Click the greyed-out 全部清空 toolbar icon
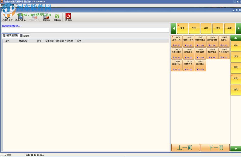The image size is (241, 157). pyautogui.click(x=34, y=17)
